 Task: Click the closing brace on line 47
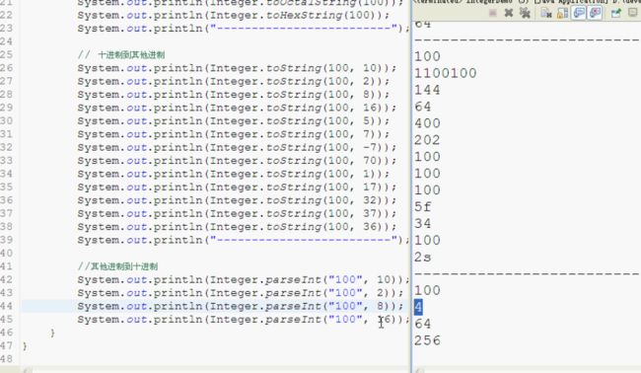click(26, 346)
